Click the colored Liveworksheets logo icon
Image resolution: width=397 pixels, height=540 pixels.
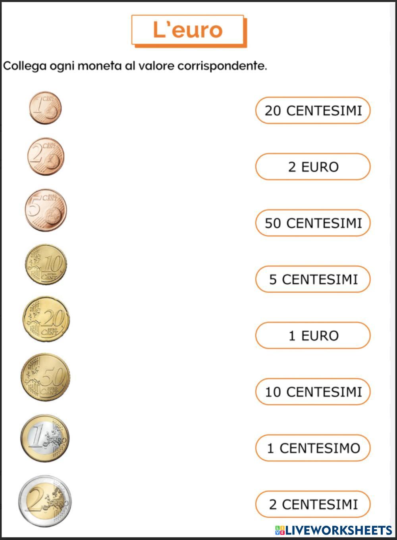[280, 530]
